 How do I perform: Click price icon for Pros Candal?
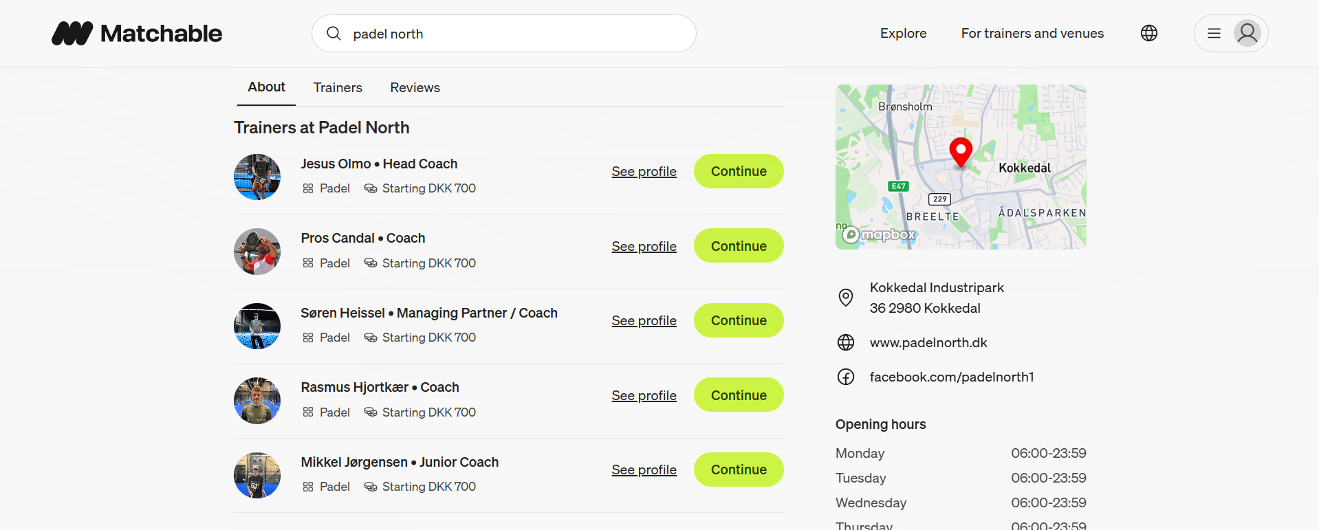pos(371,263)
